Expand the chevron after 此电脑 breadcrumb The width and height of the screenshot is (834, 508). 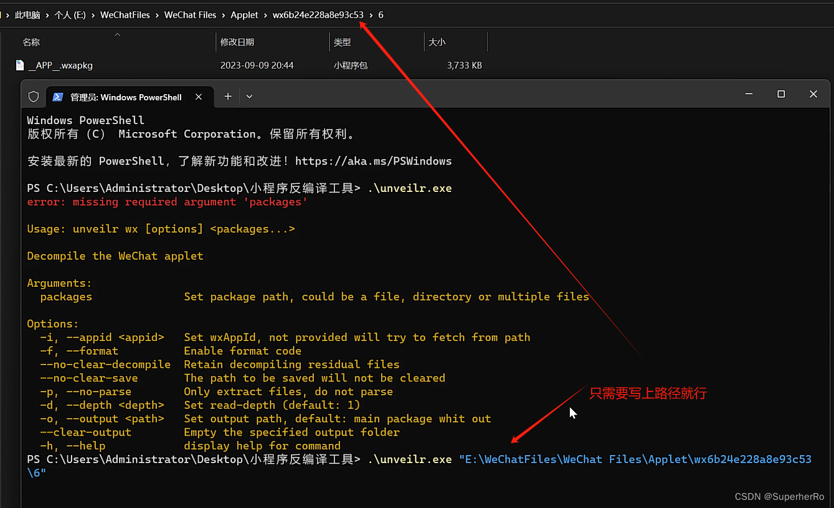coord(48,15)
